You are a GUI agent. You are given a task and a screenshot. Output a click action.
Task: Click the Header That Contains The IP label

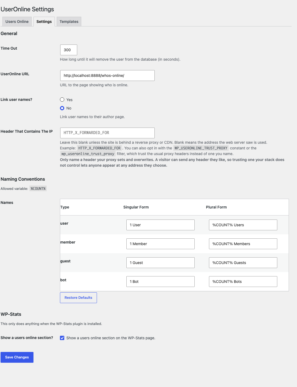[26, 131]
